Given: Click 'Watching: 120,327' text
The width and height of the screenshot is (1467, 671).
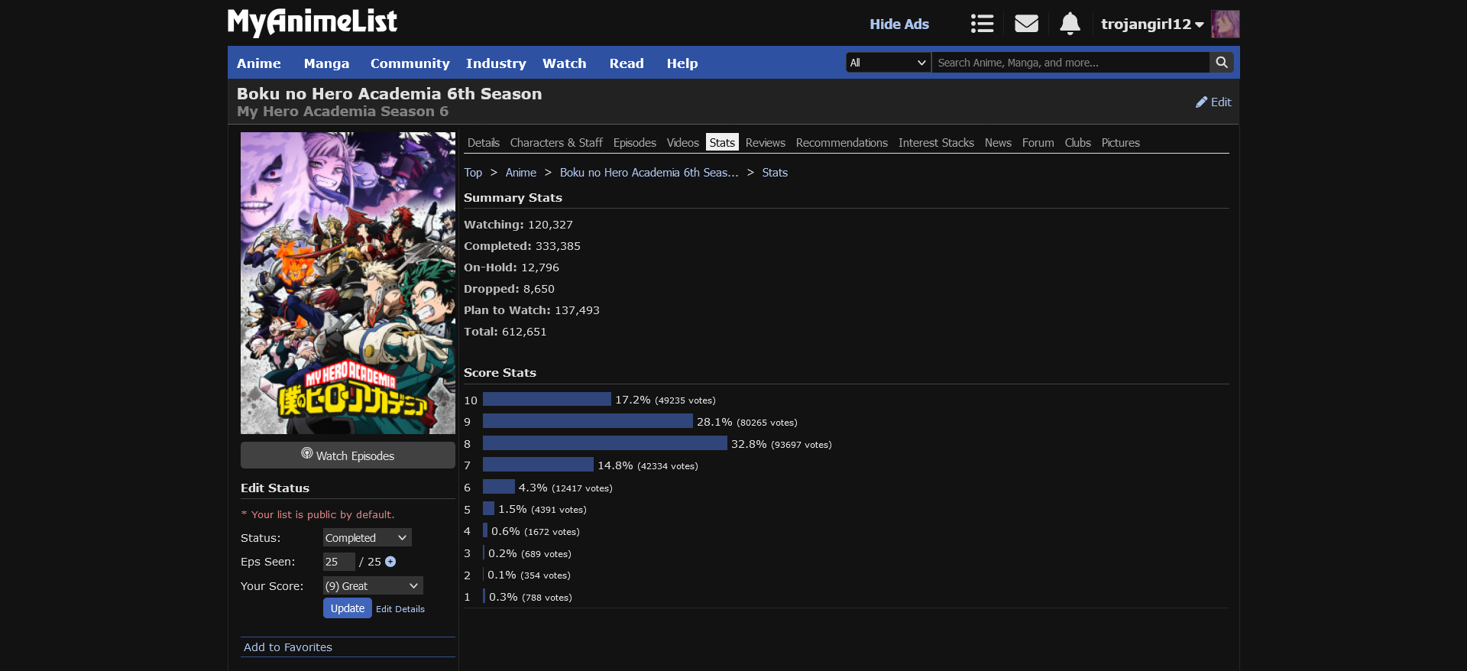Looking at the screenshot, I should point(518,225).
